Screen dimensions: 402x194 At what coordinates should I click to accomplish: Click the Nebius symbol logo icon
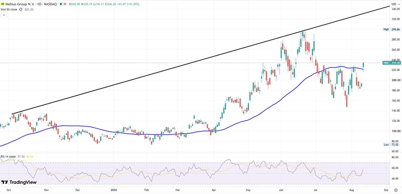3,4
